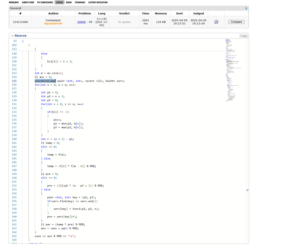Image resolution: width=282 pixels, height=246 pixels.
Task: Switch to the ROOM tab
Action: (x=69, y=3)
